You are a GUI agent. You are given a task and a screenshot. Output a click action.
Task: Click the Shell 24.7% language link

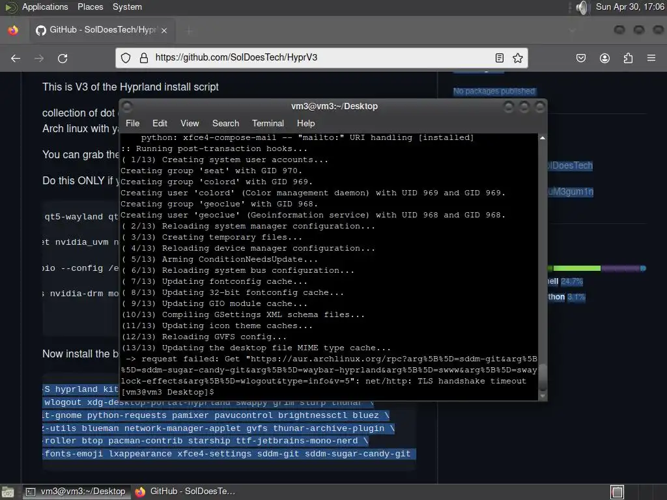(565, 281)
